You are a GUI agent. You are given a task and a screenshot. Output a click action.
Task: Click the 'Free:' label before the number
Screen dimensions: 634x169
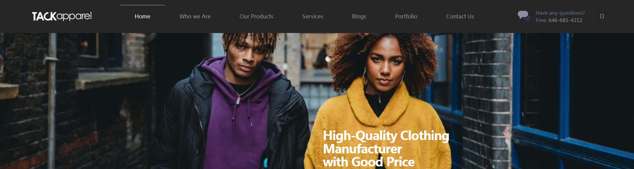(541, 20)
